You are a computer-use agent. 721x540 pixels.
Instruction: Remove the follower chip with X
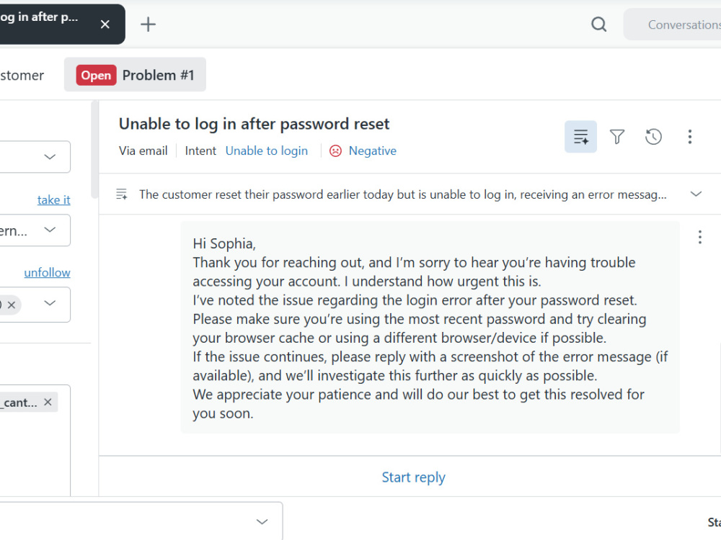(12, 305)
